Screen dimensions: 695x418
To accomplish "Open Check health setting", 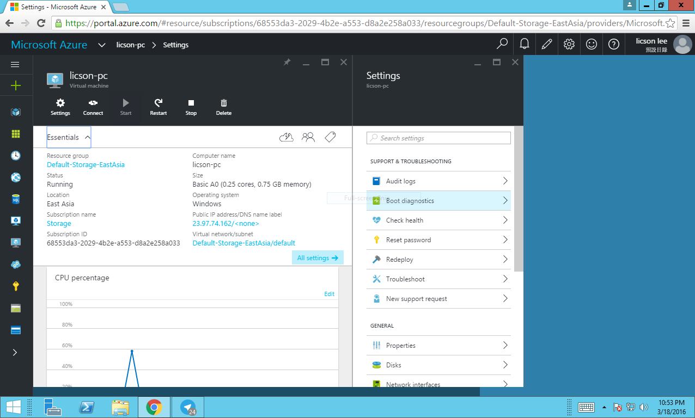I will pyautogui.click(x=438, y=220).
